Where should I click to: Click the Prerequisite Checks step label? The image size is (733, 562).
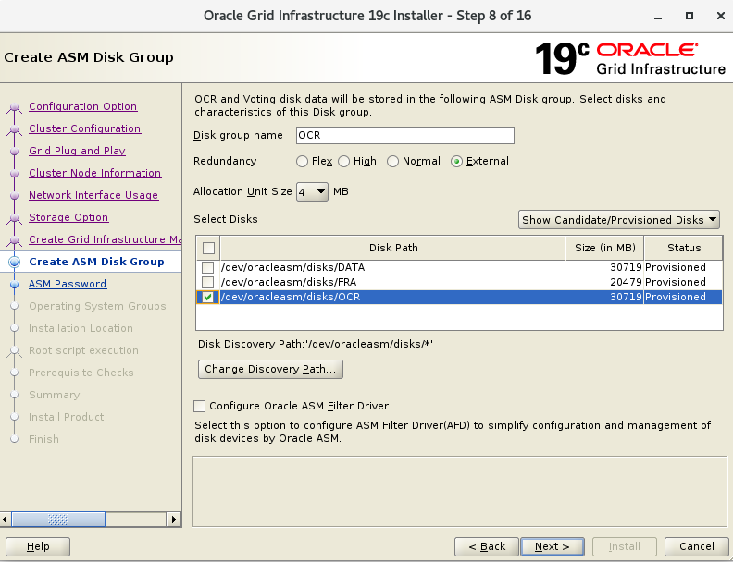81,373
